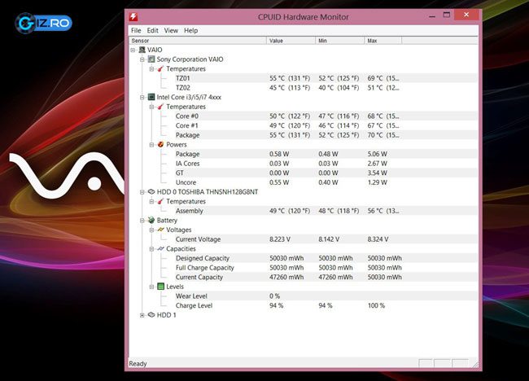This screenshot has height=381, width=529.
Task: Collapse the HDD 0 TOSHIBA node
Action: (142, 192)
